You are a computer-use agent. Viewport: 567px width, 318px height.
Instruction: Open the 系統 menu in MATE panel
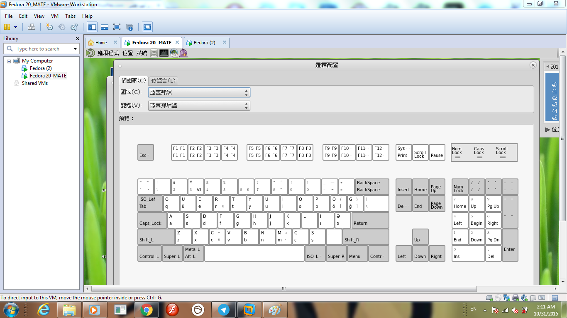click(x=142, y=53)
